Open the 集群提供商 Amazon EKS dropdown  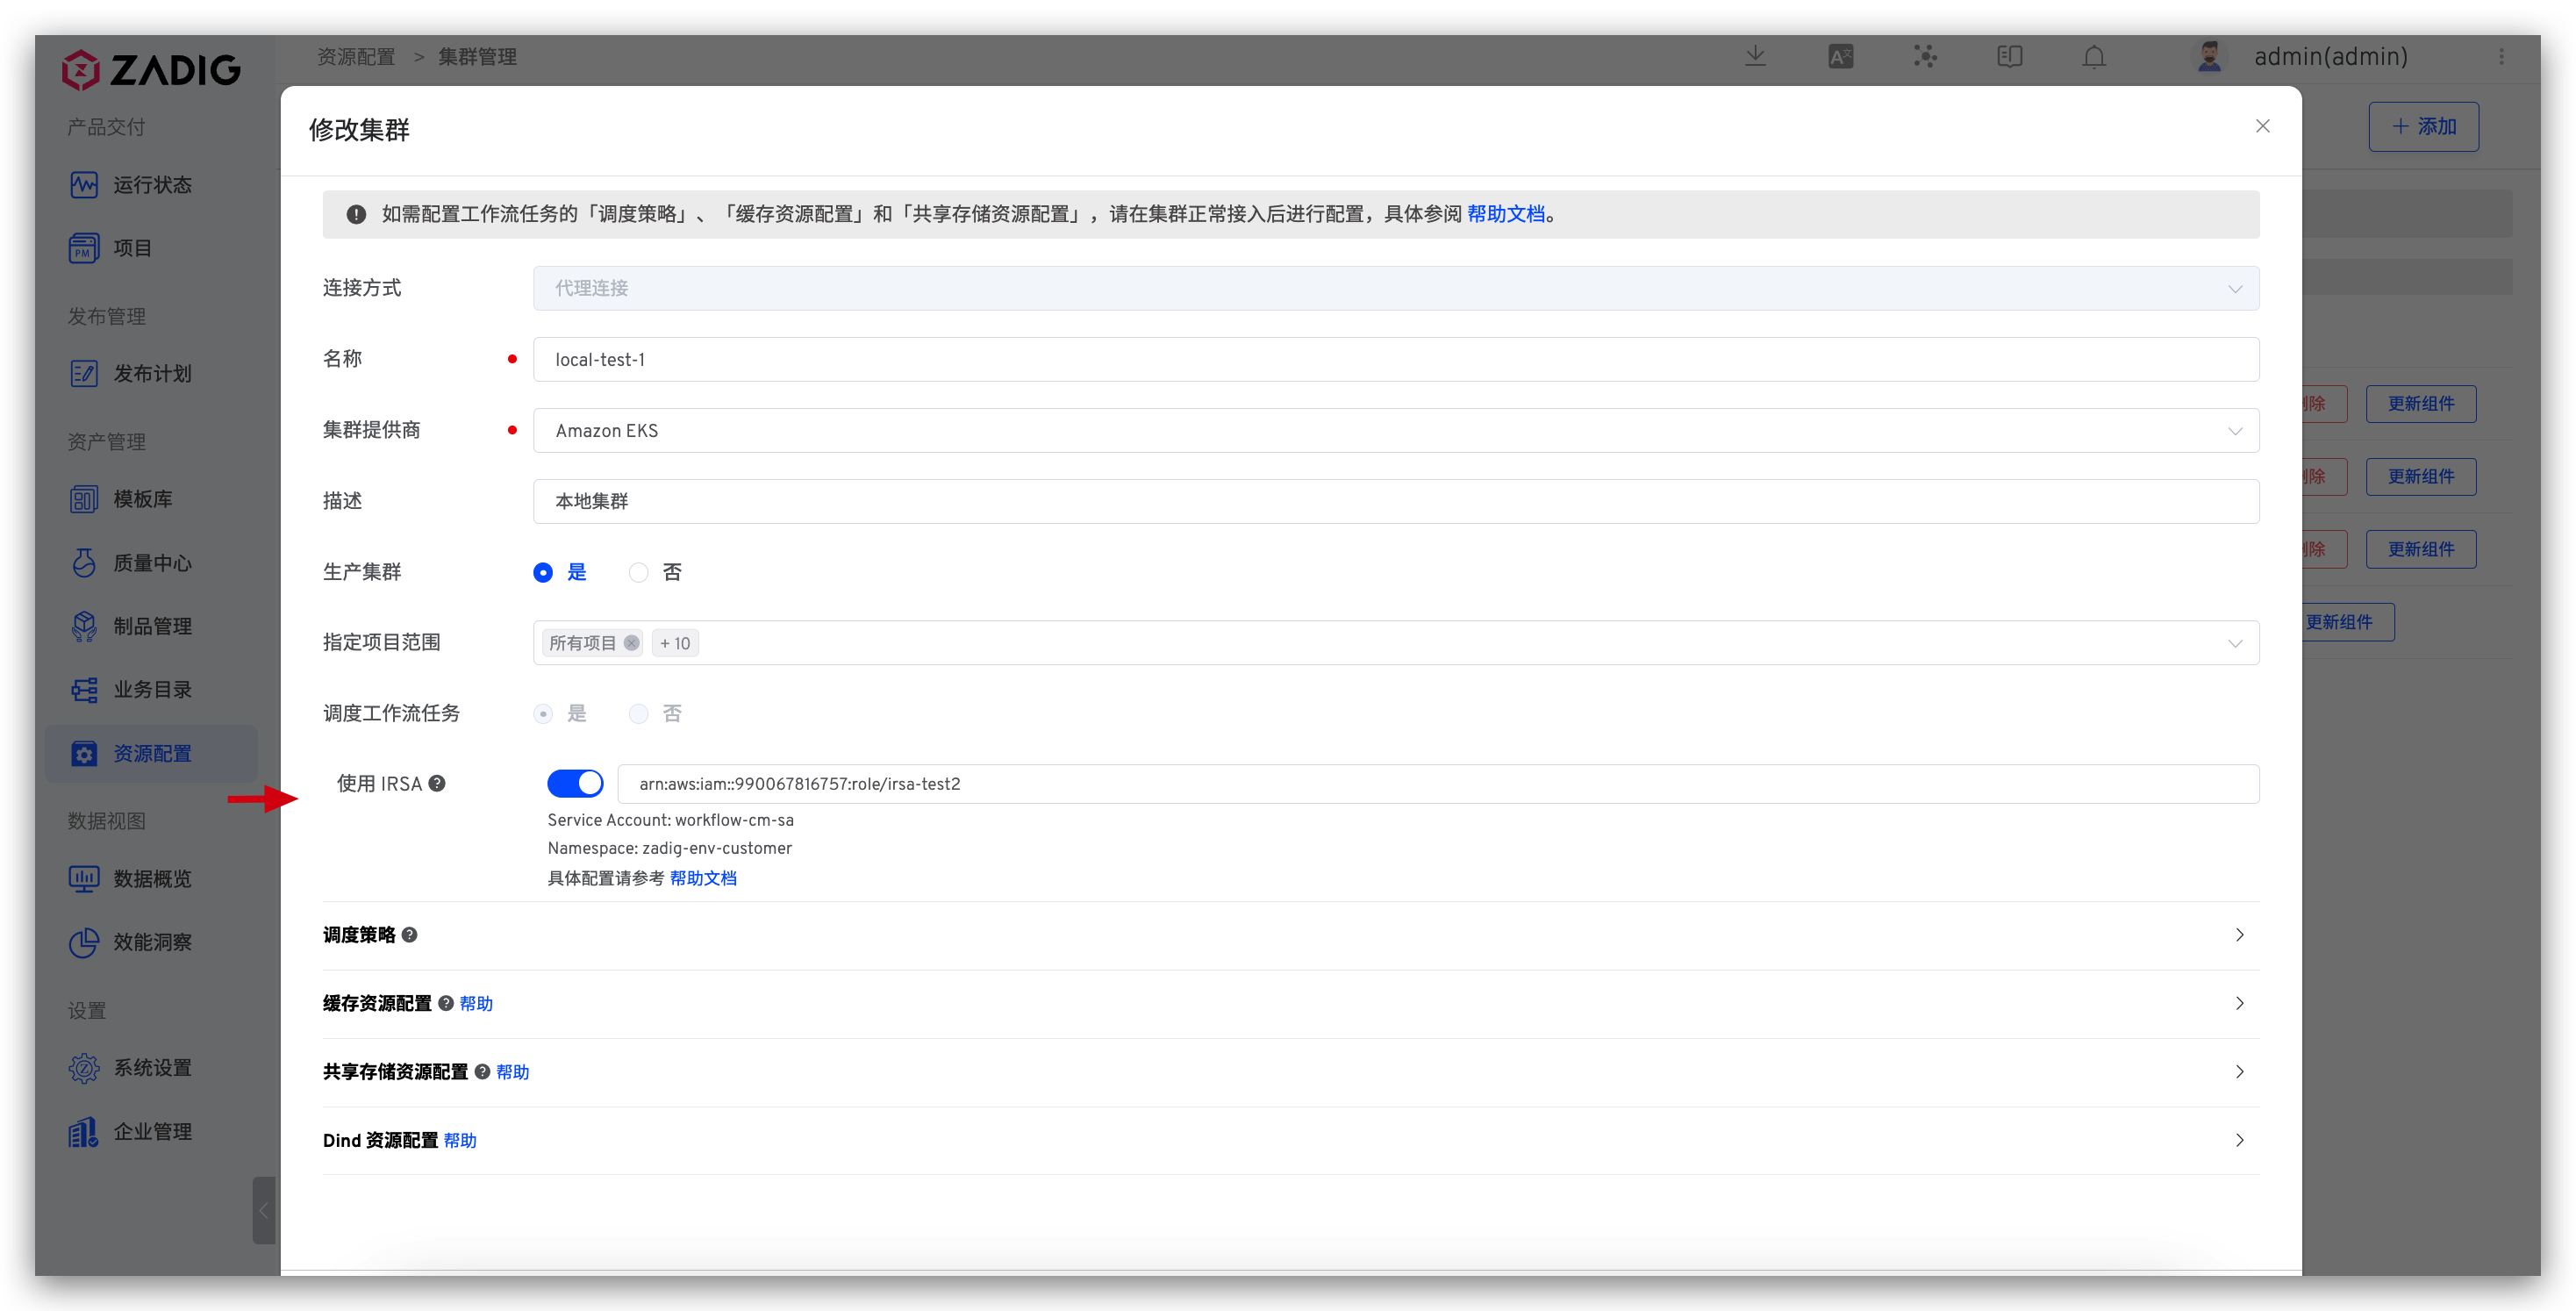coord(1395,430)
